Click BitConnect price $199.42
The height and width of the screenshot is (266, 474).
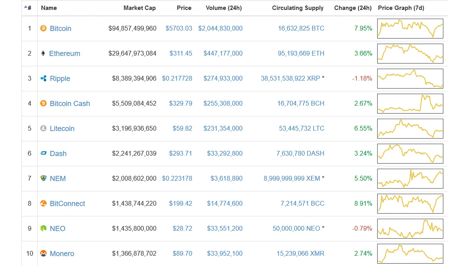coord(180,203)
